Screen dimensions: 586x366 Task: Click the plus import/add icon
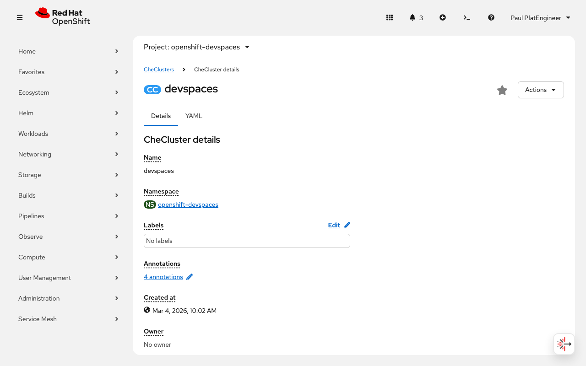pos(443,17)
